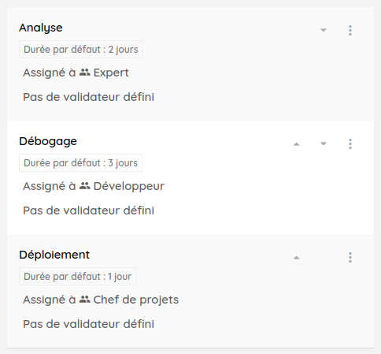Click the group icon beside Chef de projets

pyautogui.click(x=85, y=300)
